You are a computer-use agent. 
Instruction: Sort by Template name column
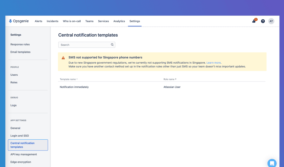click(x=69, y=79)
